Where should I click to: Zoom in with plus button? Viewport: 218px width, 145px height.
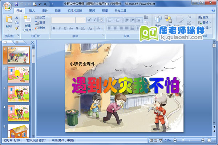(x=203, y=140)
